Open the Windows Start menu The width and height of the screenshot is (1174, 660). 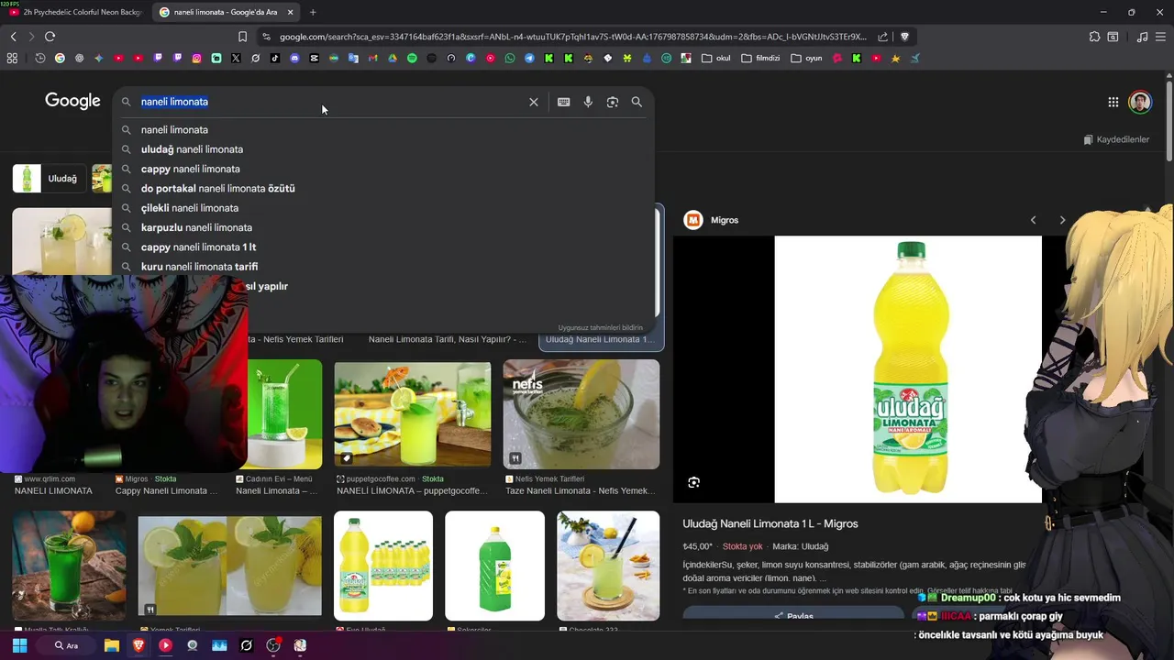(20, 645)
